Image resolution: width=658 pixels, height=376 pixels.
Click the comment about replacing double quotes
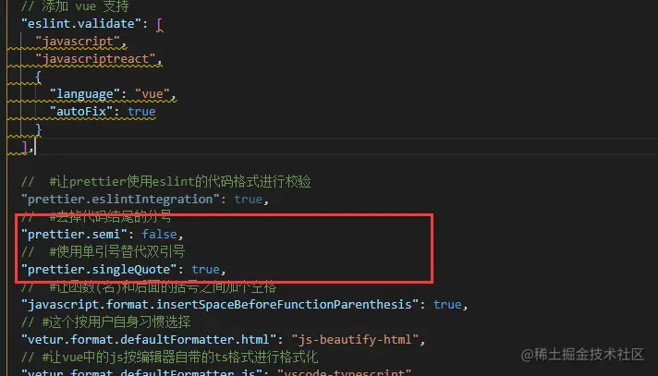(x=104, y=252)
